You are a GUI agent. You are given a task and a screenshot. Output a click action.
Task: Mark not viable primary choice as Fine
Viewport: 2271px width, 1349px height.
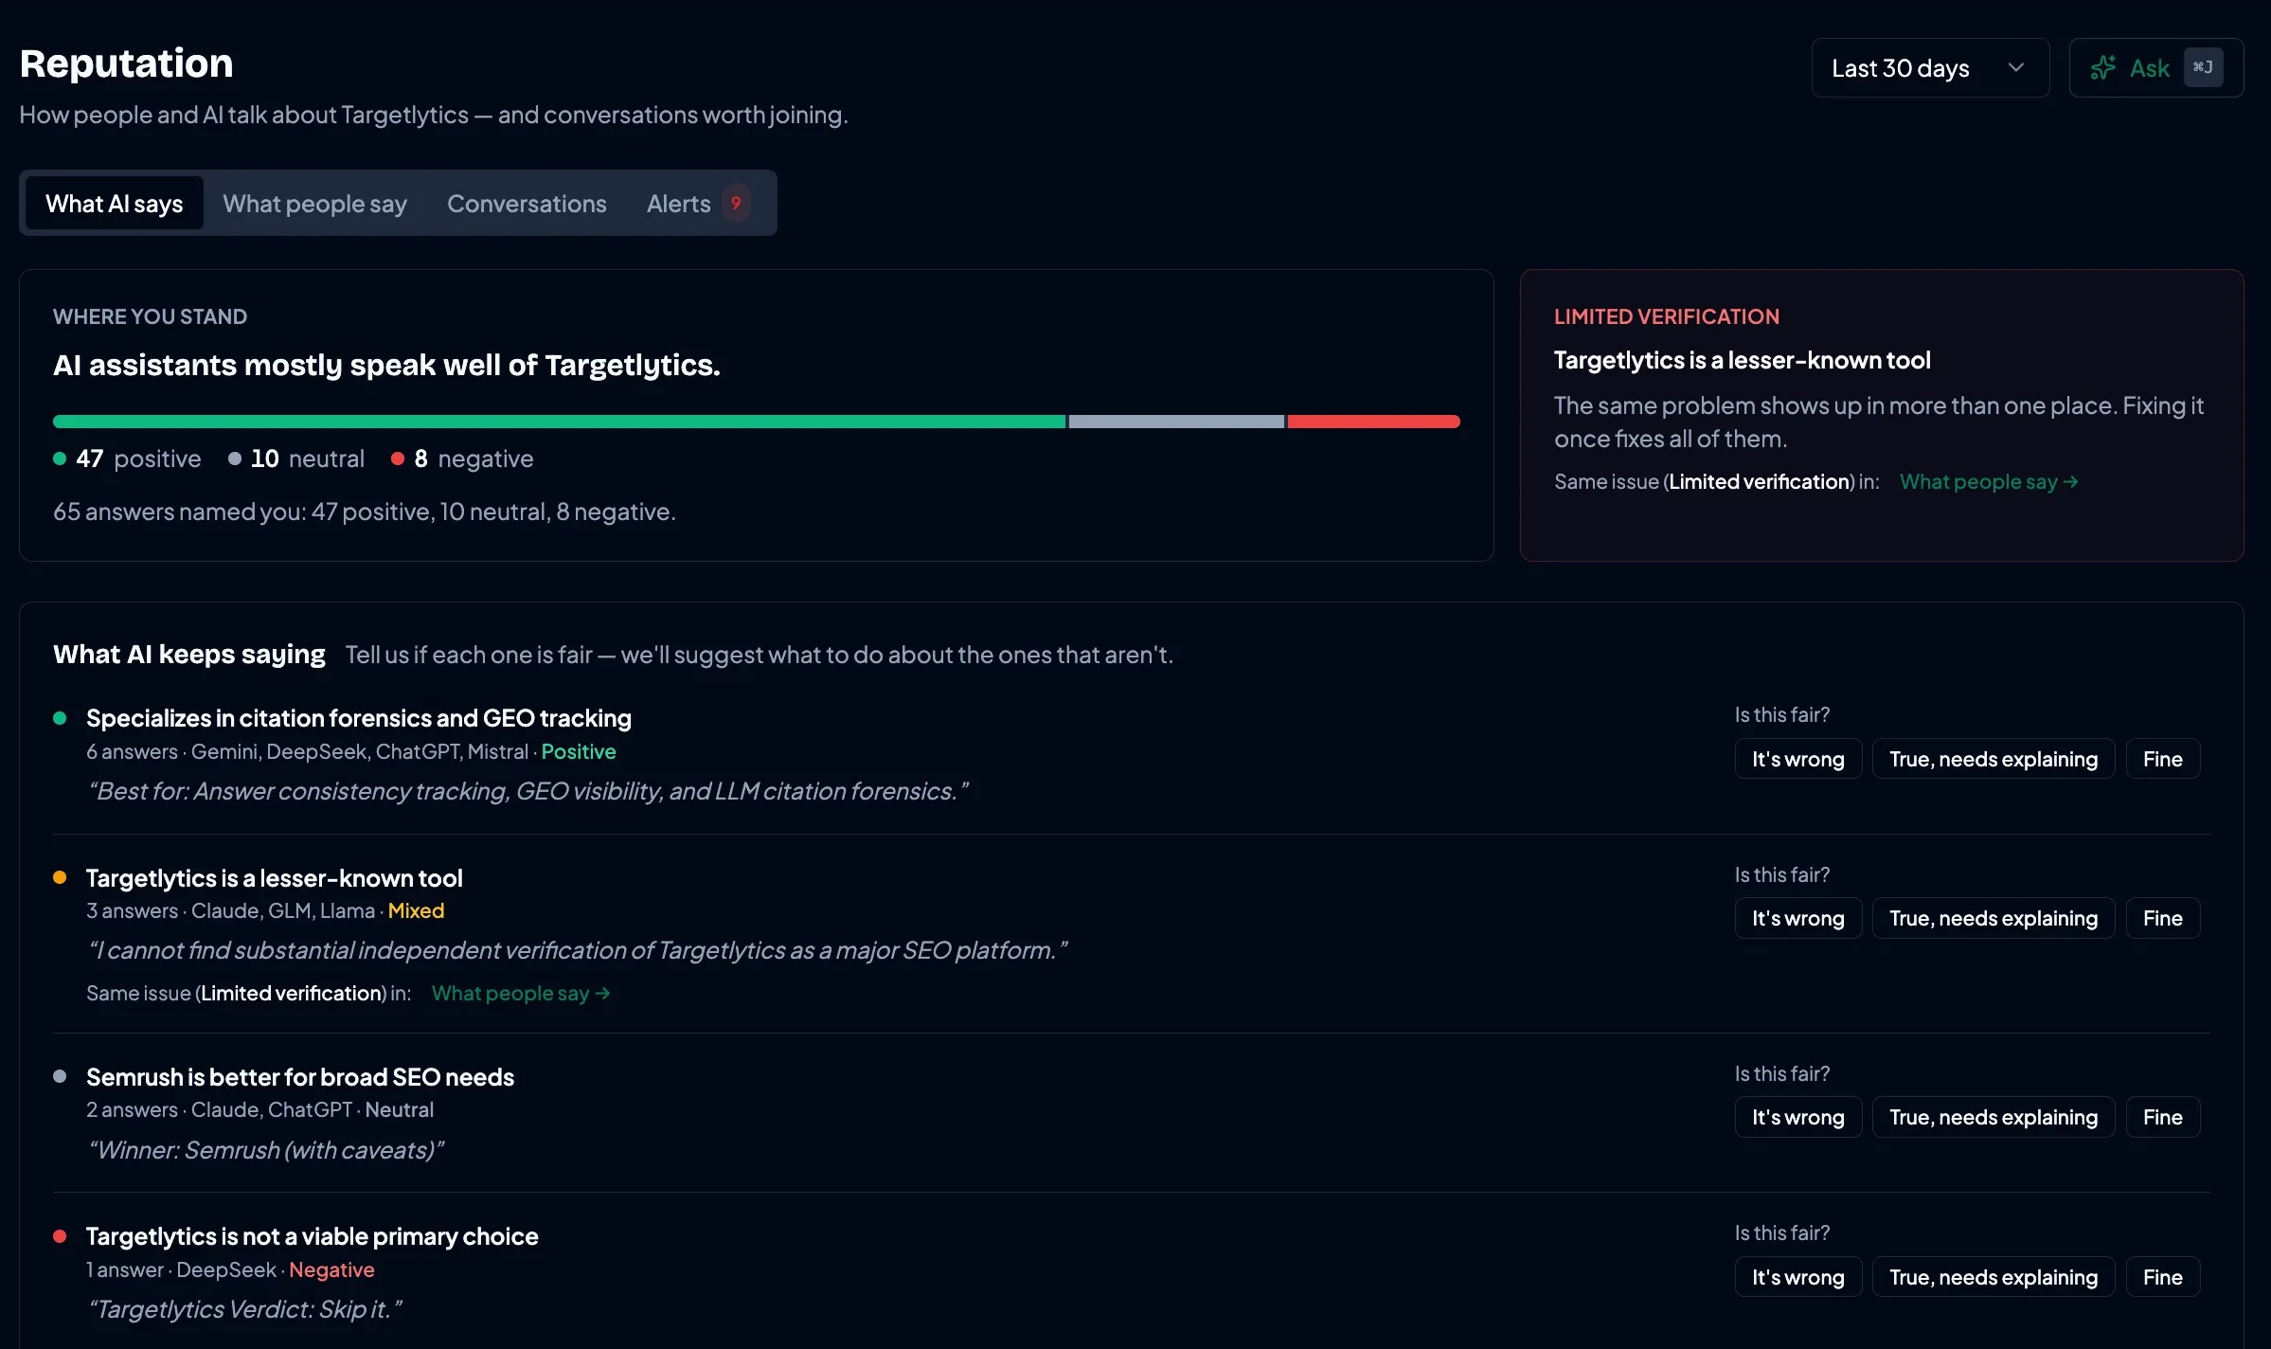(2163, 1277)
